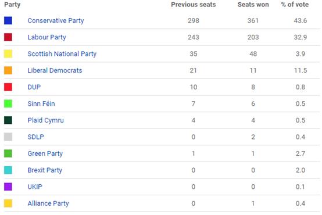The image size is (322, 215).
Task: Open the SDLP party link
Action: click(x=35, y=137)
